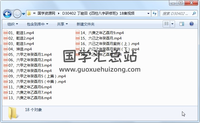Click the MP4 icon of 12、六庚之年乙酉月7.mp4
The width and height of the screenshot is (200, 123).
[6, 92]
